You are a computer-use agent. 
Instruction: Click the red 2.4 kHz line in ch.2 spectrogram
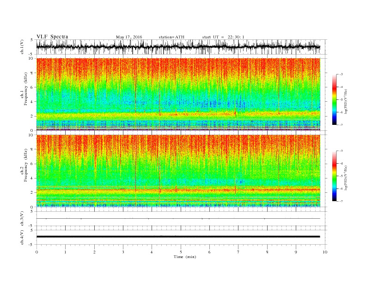point(178,190)
